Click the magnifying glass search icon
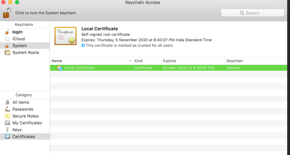This screenshot has width=290, height=155. pyautogui.click(x=242, y=13)
